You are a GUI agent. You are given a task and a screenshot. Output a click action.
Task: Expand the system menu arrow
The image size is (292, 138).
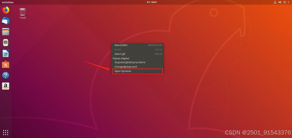tap(289, 2)
